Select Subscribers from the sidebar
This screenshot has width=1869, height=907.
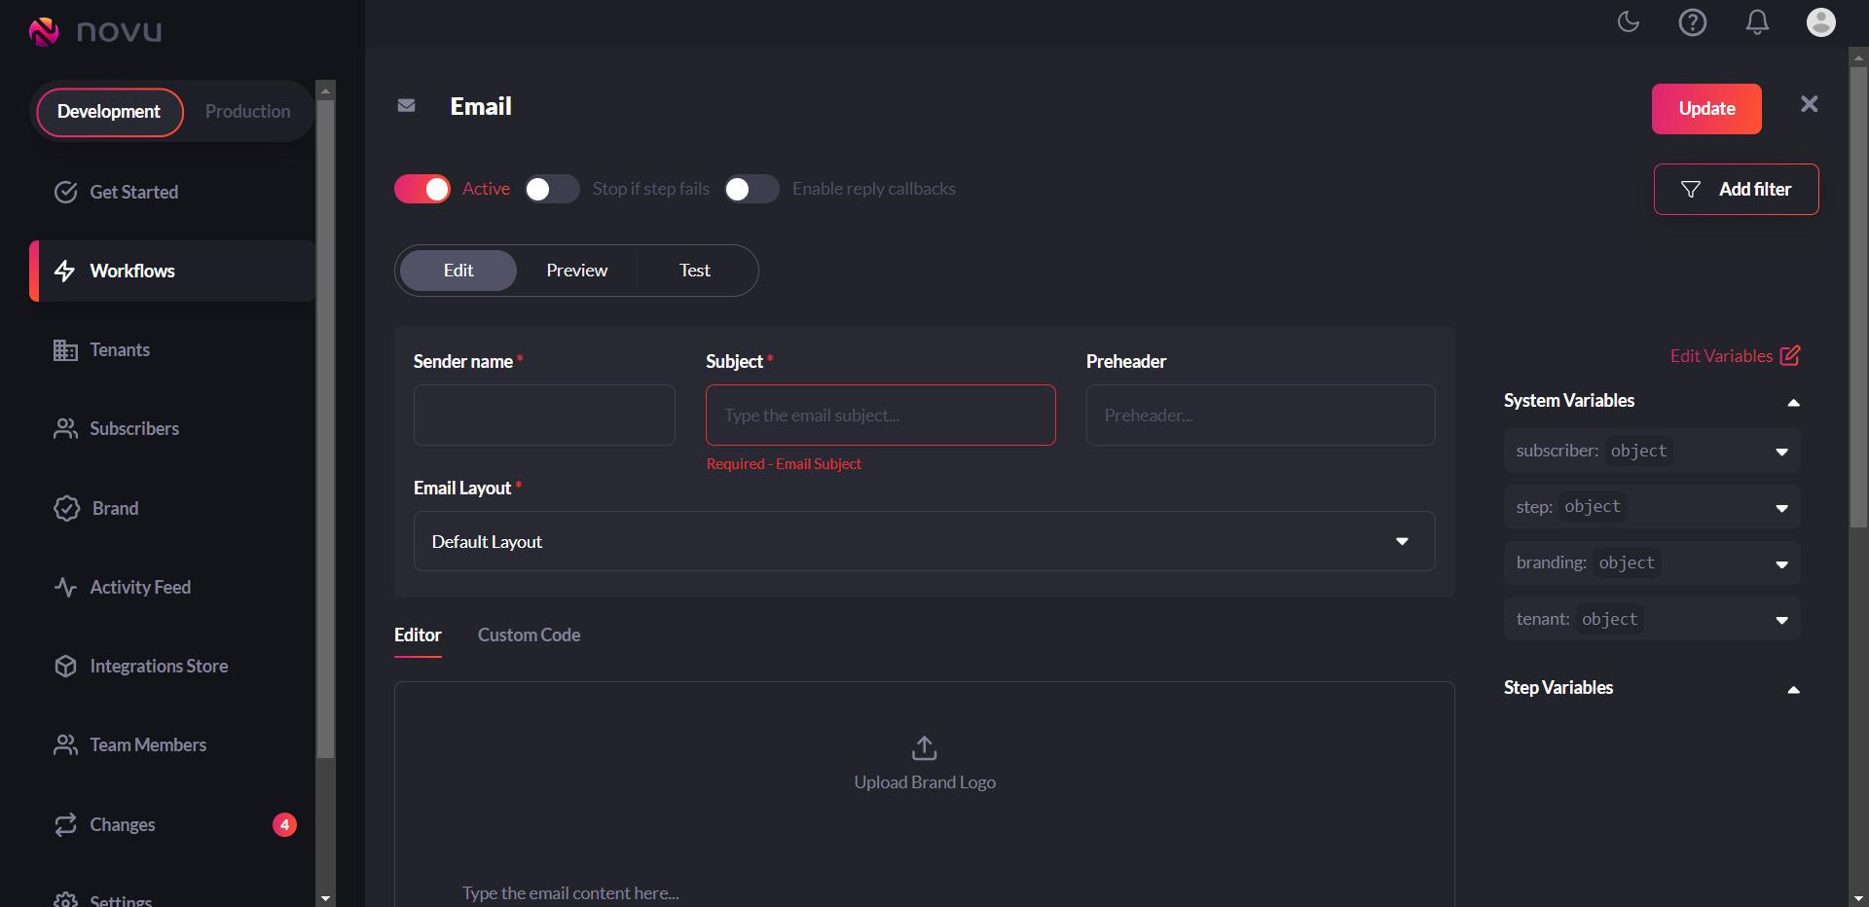pyautogui.click(x=133, y=428)
